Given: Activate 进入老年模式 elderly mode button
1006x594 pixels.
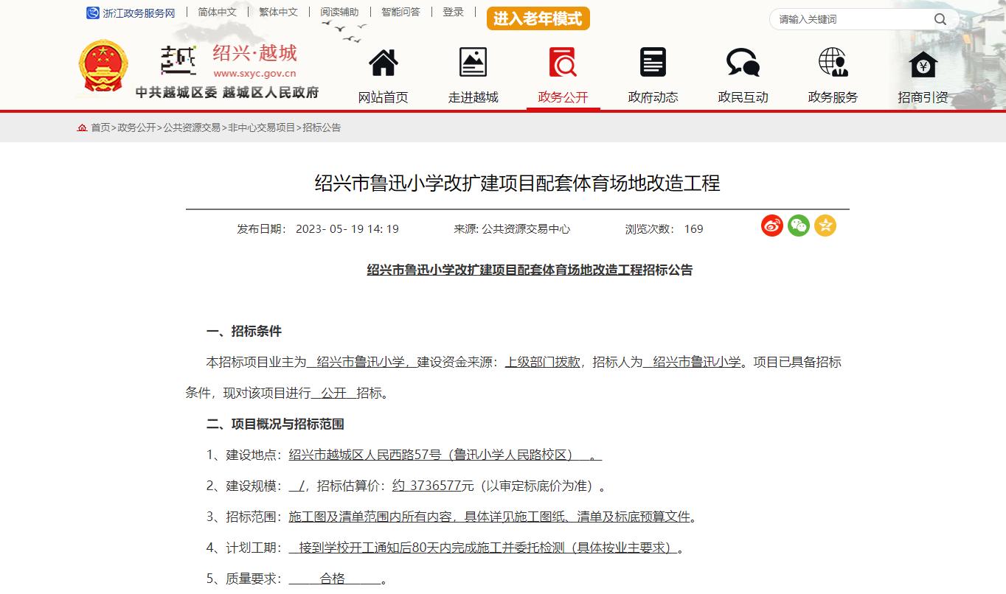Looking at the screenshot, I should (538, 18).
